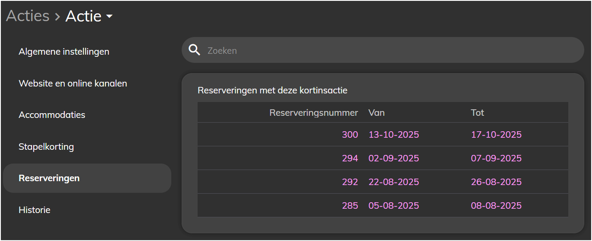Sort by Van column header

coord(376,113)
